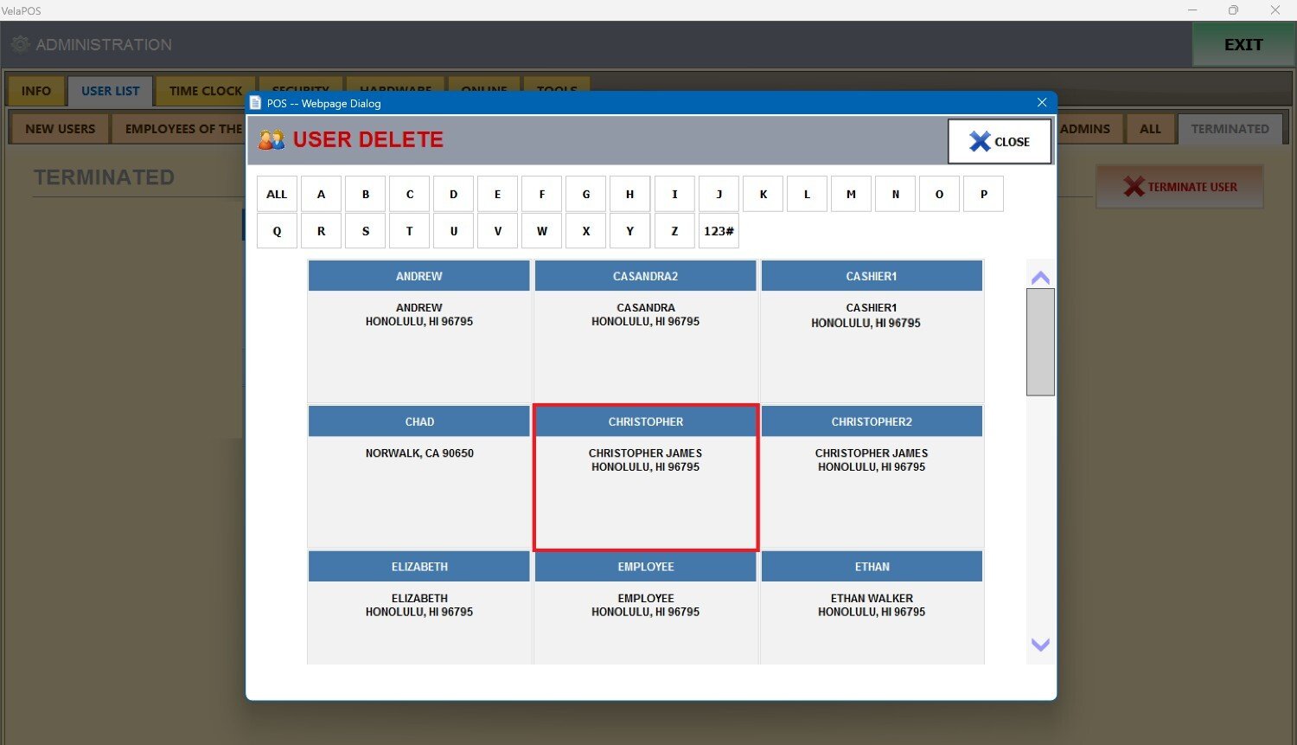The image size is (1297, 745).
Task: Choose the ETHAN WALKER user card
Action: (872, 606)
